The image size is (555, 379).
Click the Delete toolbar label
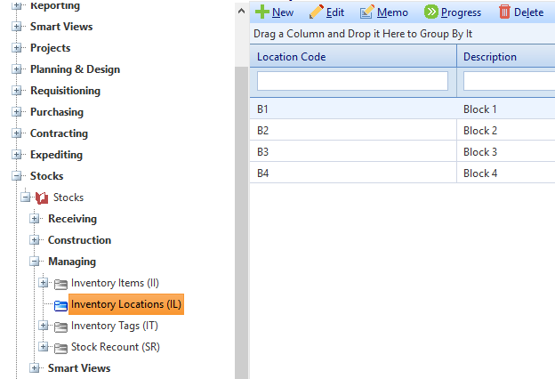(528, 12)
